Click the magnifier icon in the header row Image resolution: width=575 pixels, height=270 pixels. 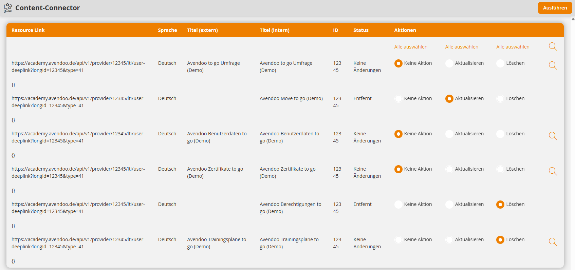[x=553, y=46]
